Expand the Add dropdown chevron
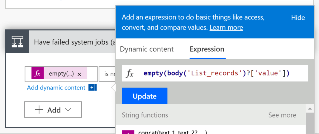The image size is (319, 134). click(68, 110)
